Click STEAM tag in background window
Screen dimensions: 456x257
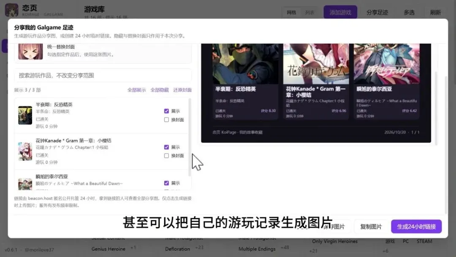(424, 241)
